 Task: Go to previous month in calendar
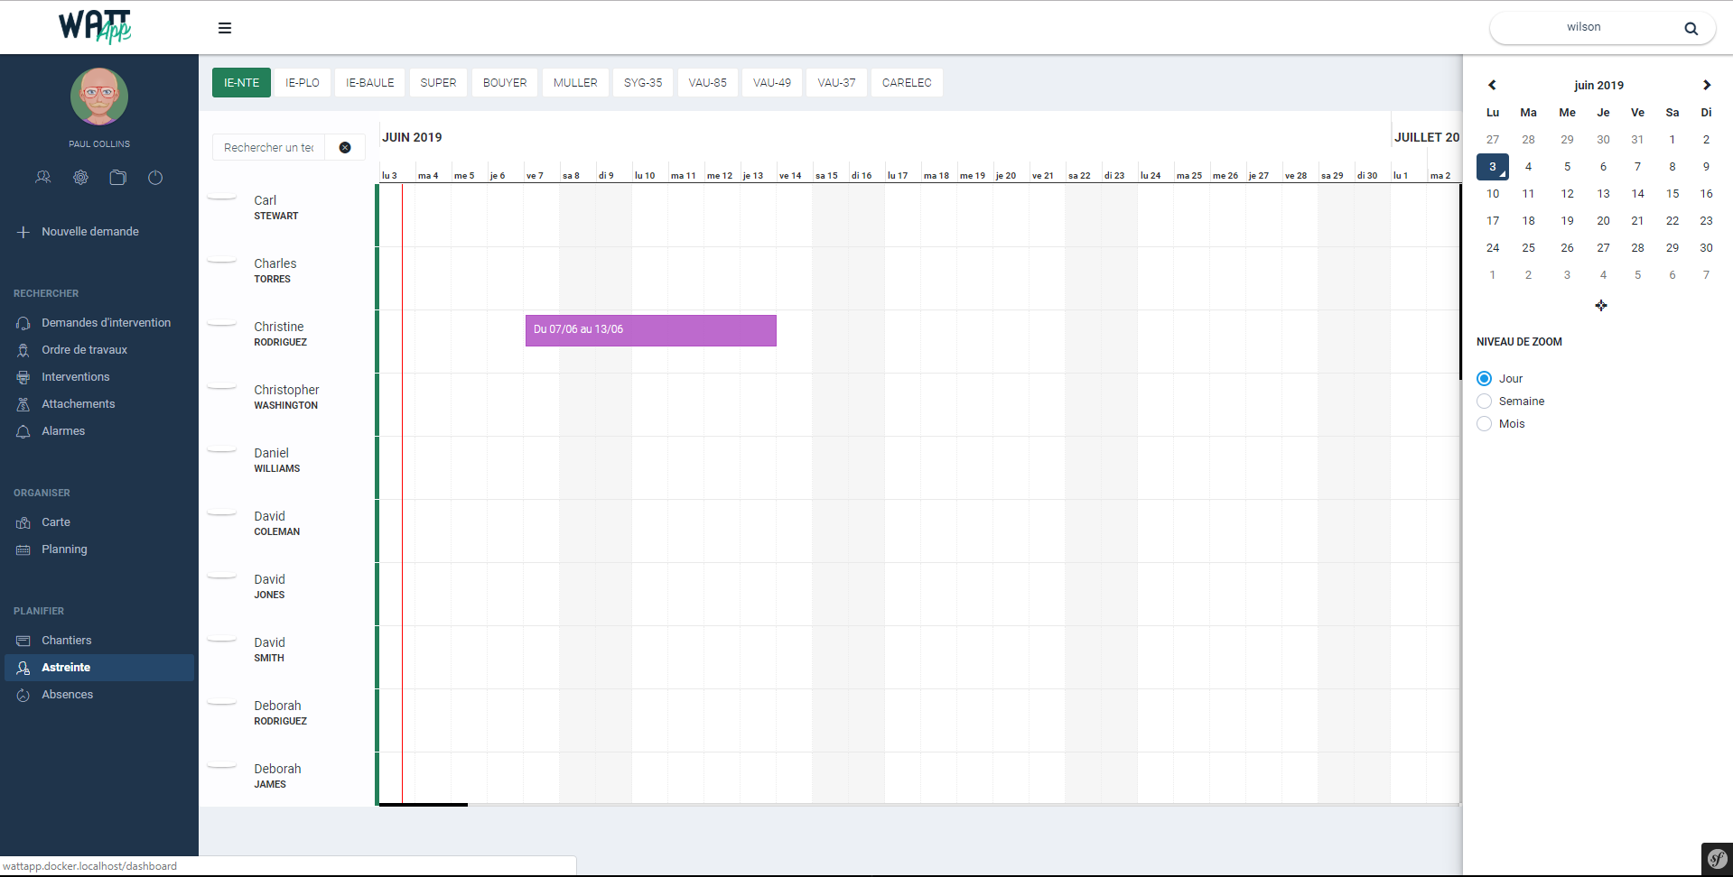(x=1492, y=85)
